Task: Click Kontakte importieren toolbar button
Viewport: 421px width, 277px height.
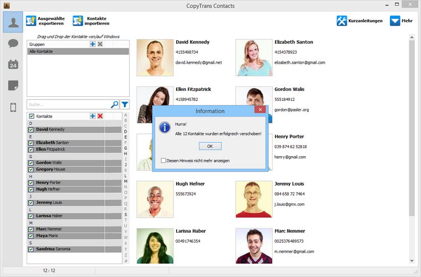Action: click(x=91, y=21)
